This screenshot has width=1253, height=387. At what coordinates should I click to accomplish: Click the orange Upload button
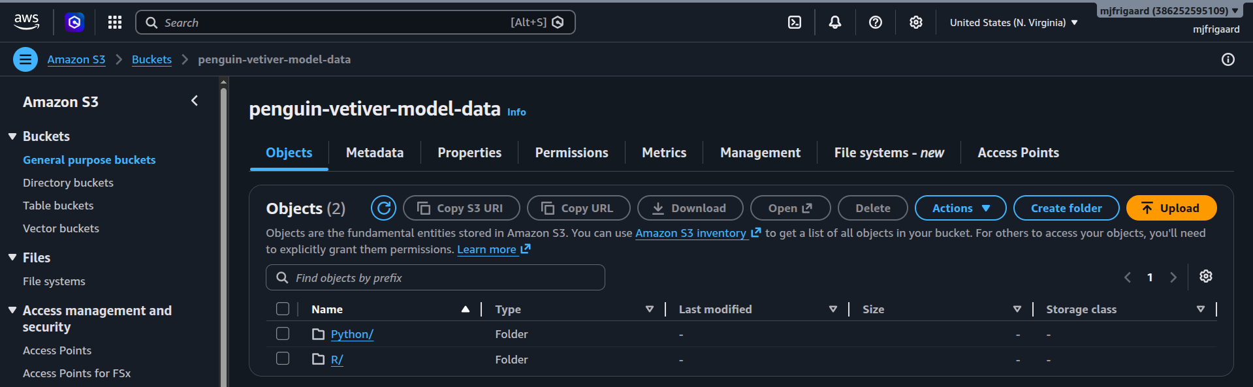coord(1171,208)
